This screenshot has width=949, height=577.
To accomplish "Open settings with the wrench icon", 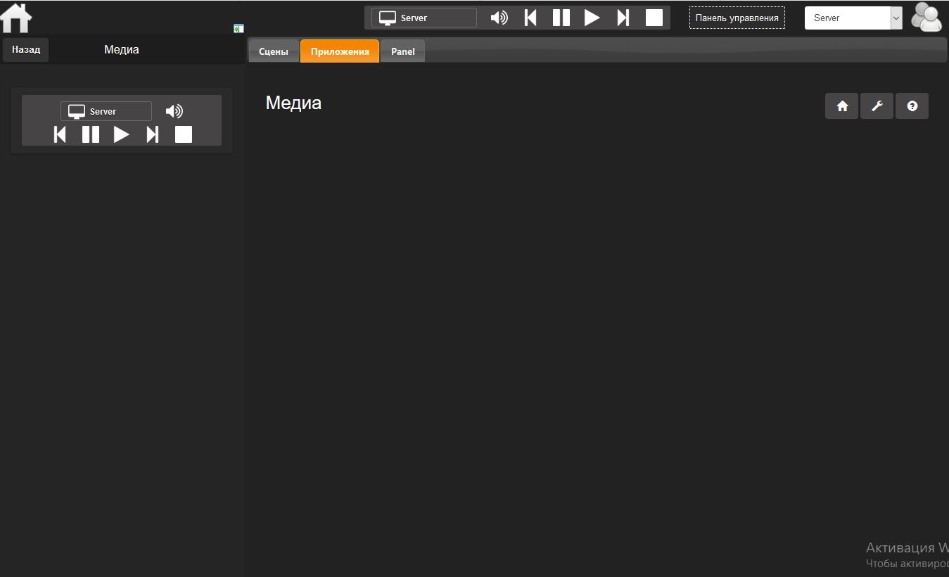I will (x=877, y=106).
